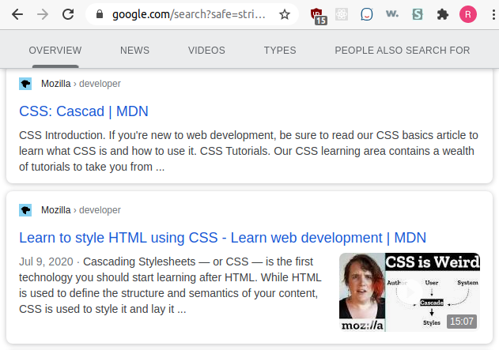Bookmark this page with the star icon
Screen dimensions: 499x350
[285, 14]
